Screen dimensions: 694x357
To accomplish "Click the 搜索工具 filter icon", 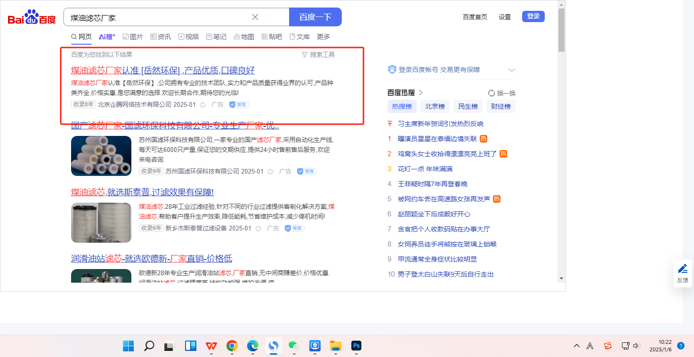I will pos(304,55).
